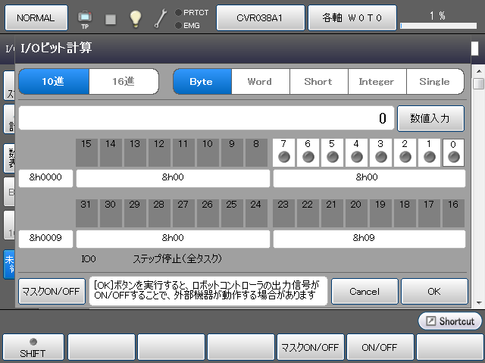The image size is (485, 363).
Task: Select 10進 decimal mode
Action: click(54, 81)
